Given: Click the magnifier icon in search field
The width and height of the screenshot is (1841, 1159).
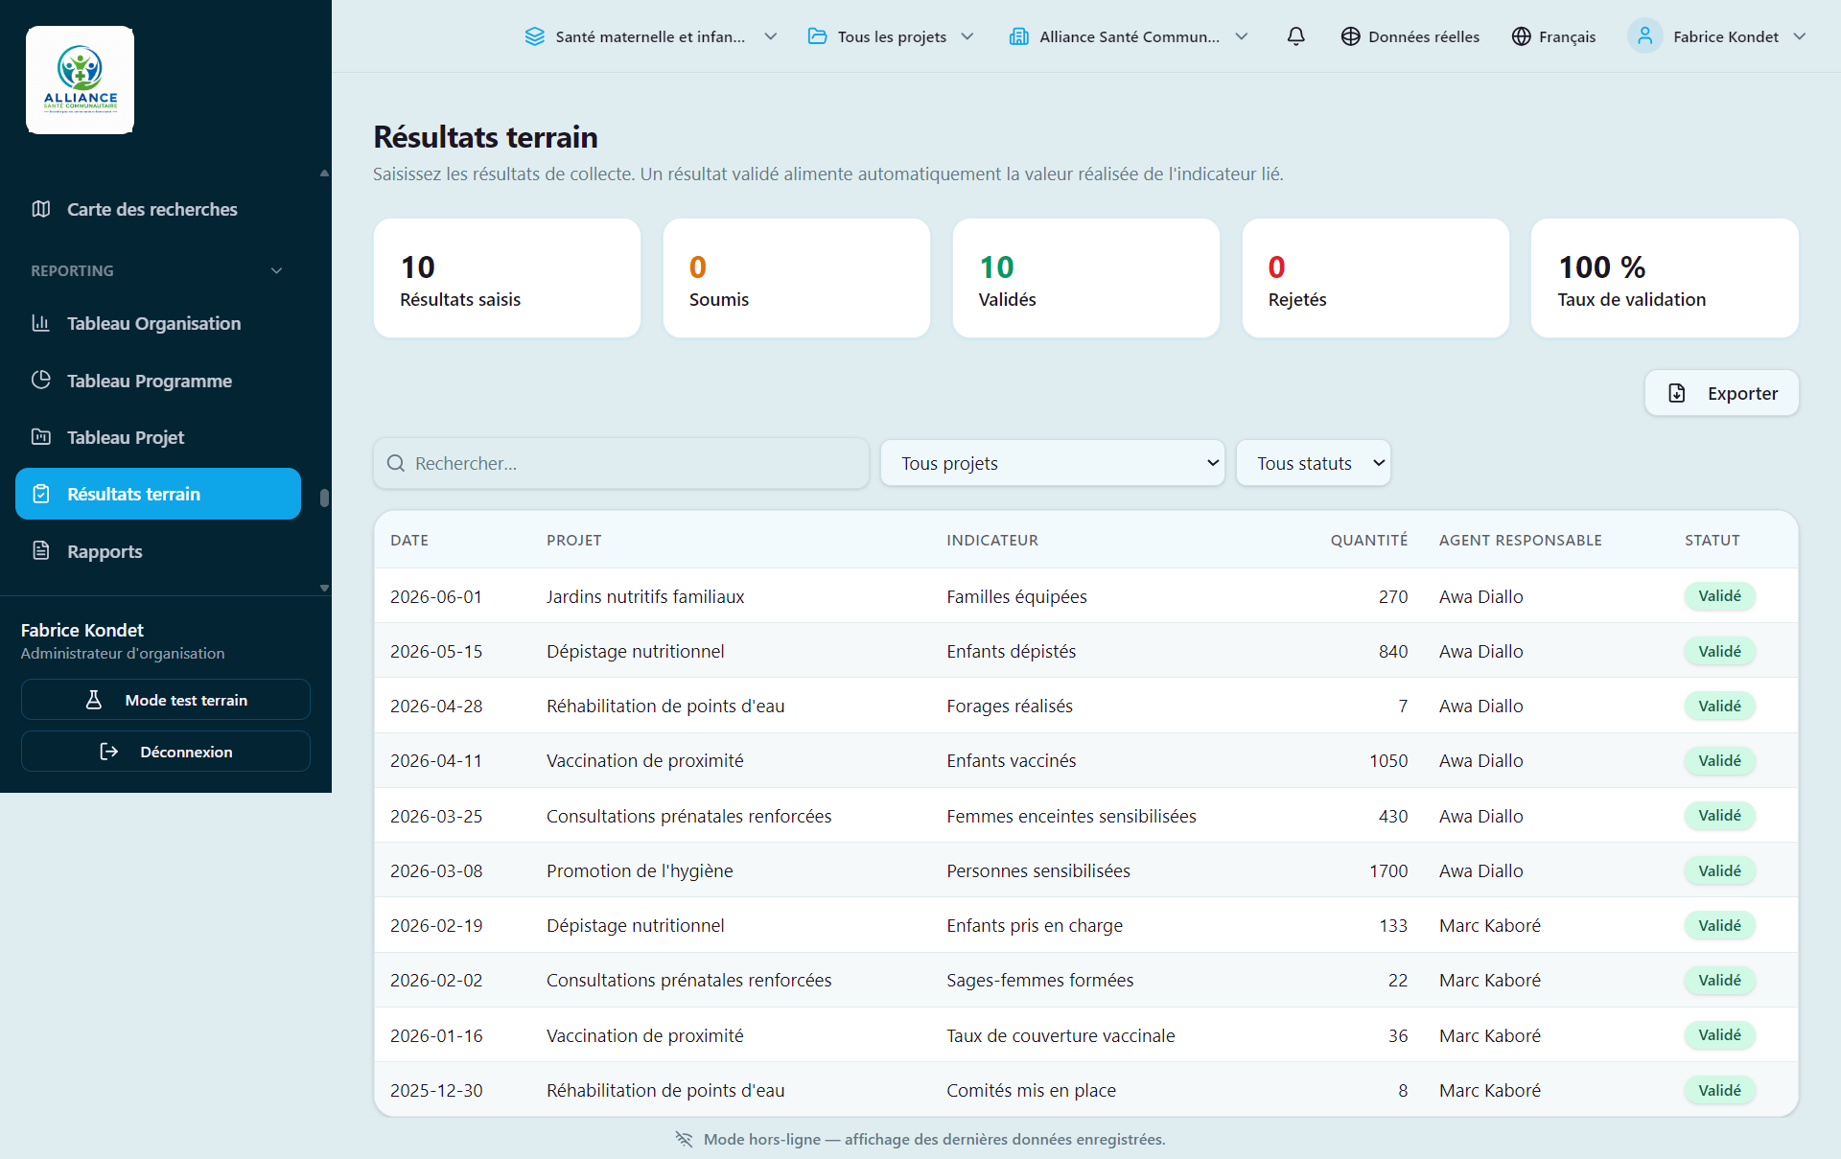Looking at the screenshot, I should 396,463.
